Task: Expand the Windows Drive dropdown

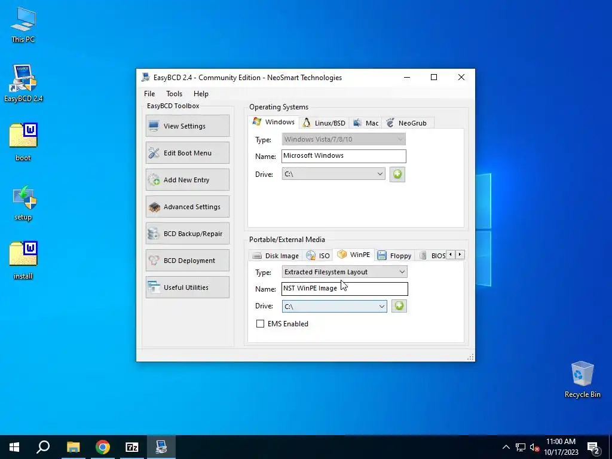Action: [333, 174]
